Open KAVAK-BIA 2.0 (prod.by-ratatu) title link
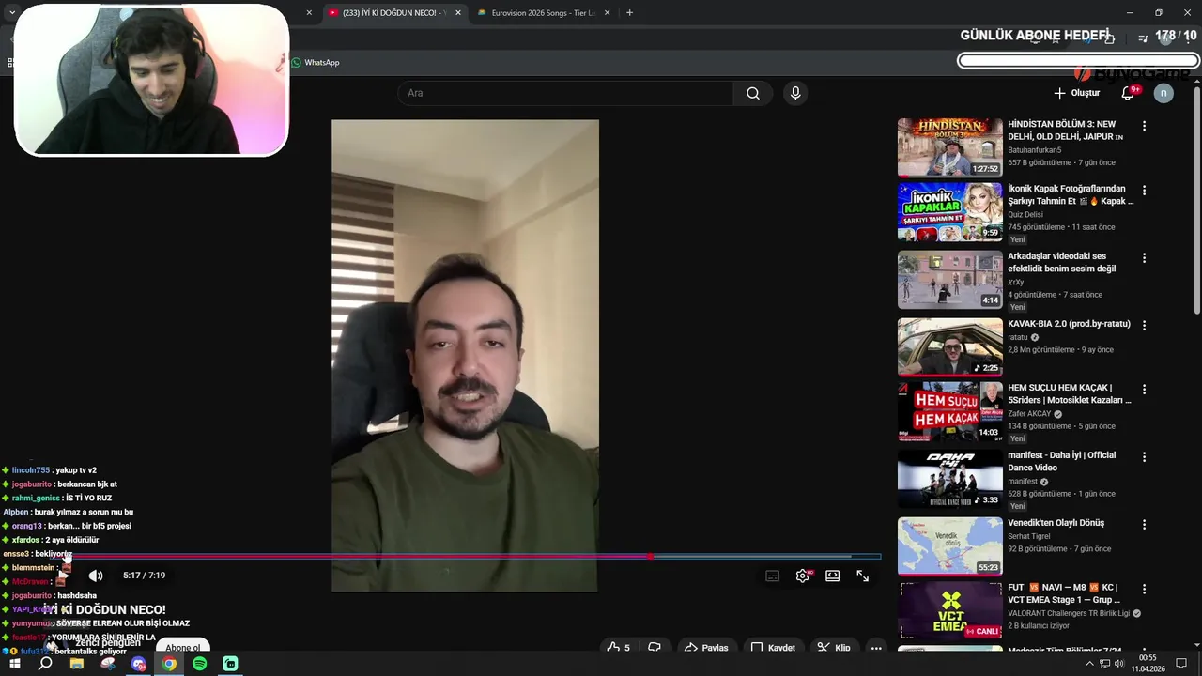The height and width of the screenshot is (676, 1202). click(1069, 324)
